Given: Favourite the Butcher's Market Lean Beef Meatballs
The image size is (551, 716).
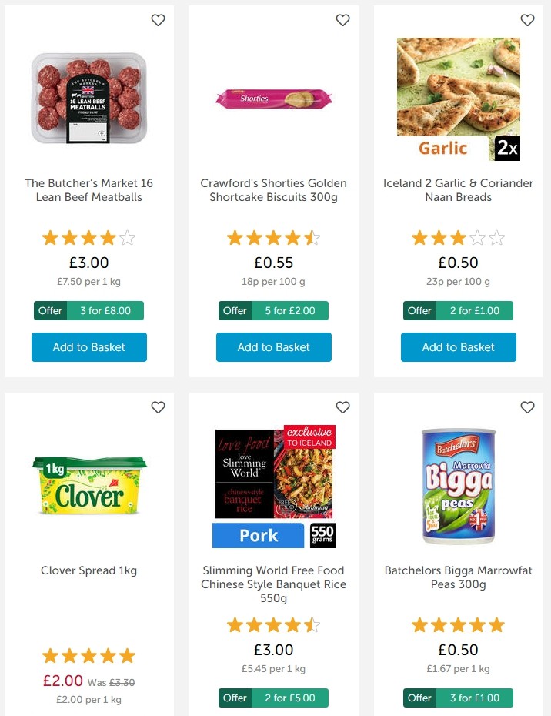Looking at the screenshot, I should coord(158,20).
